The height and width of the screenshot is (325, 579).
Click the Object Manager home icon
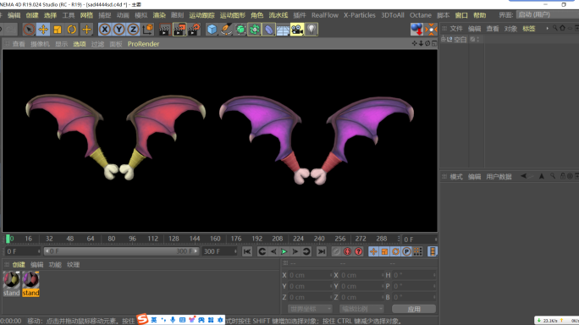[x=562, y=28]
